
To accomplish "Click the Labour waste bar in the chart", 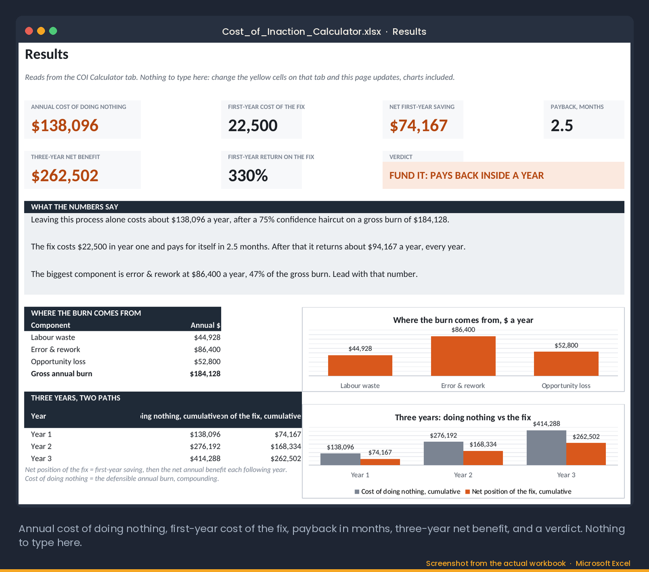I will (x=360, y=366).
